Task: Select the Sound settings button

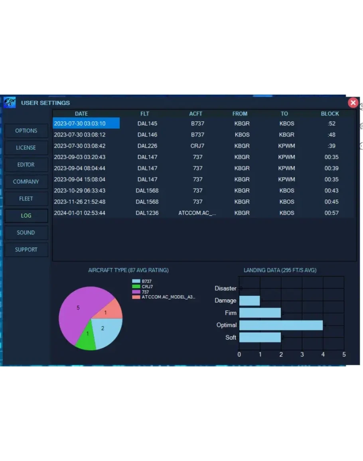Action: tap(26, 233)
